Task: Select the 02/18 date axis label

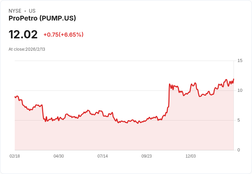Action: (x=15, y=156)
